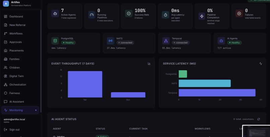Click the purple Temporal latency bar
Viewport: 270px width, 137px height.
pos(217,93)
